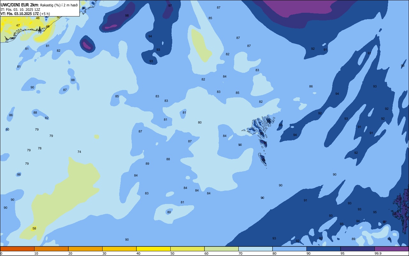Click the pale blue 70–80 legend swatch
409x256 pixels.
pos(255,249)
